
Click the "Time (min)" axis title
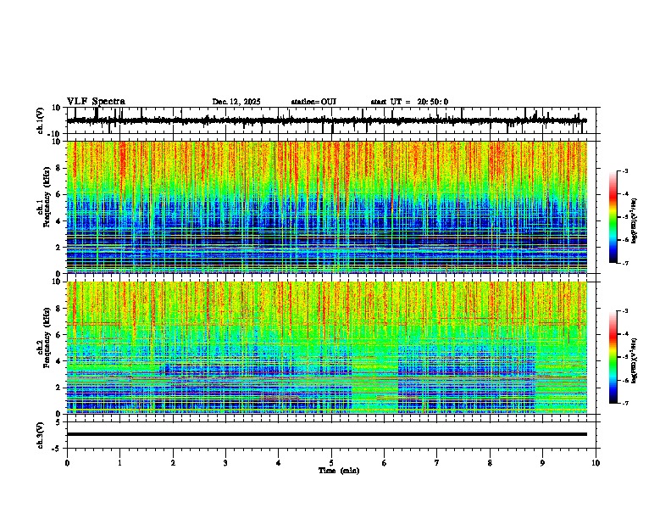pyautogui.click(x=339, y=471)
